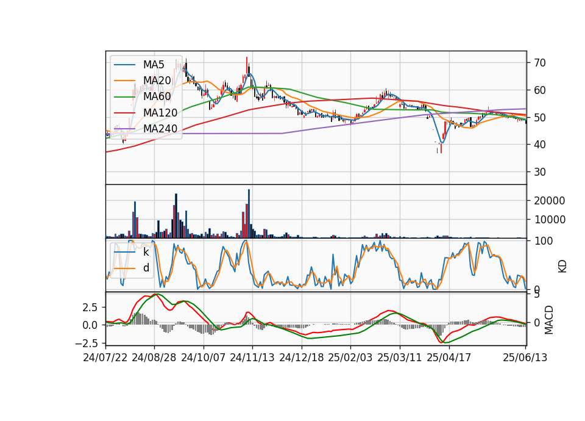Click the price axis value 70
The height and width of the screenshot is (421, 585).
tap(540, 63)
